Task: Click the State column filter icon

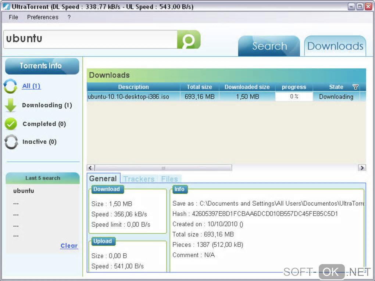Action: pyautogui.click(x=356, y=87)
